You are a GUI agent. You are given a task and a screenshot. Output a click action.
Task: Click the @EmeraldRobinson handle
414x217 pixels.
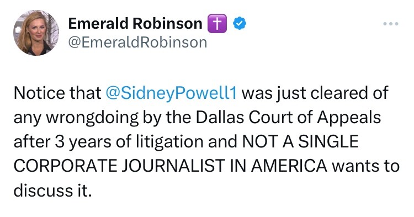[137, 42]
